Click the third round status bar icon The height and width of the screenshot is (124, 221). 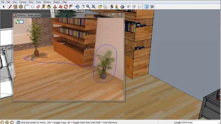point(12,123)
